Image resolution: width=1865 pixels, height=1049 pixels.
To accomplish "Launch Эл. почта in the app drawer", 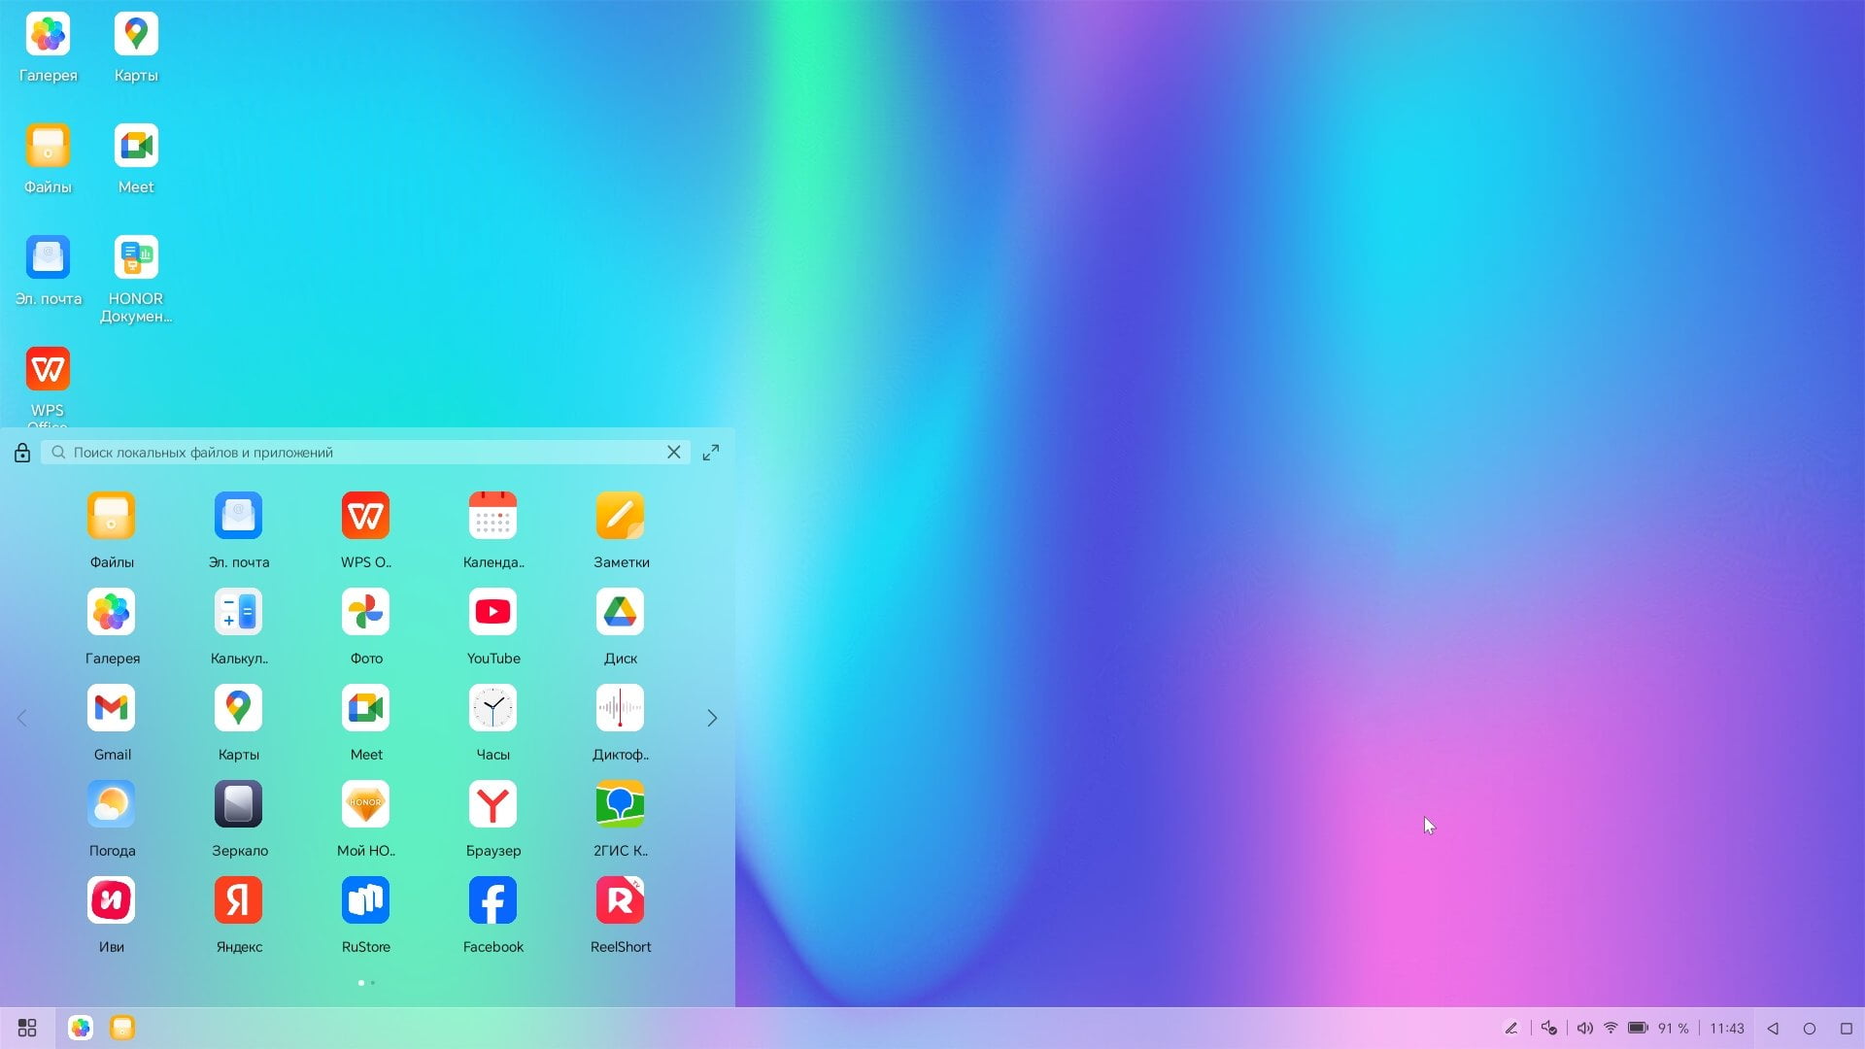I will click(239, 529).
